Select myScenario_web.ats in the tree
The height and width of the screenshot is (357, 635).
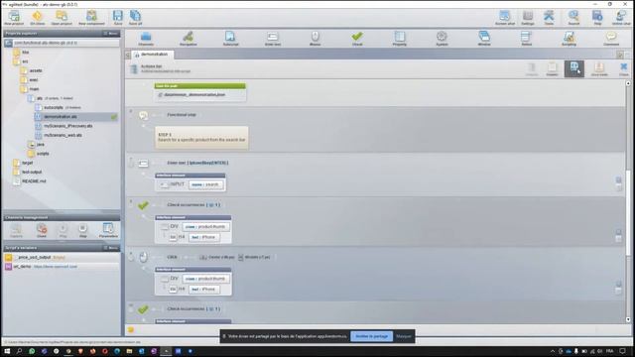(63, 135)
